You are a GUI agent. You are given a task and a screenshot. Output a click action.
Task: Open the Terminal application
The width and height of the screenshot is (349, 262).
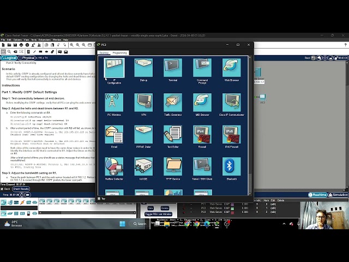tap(173, 68)
